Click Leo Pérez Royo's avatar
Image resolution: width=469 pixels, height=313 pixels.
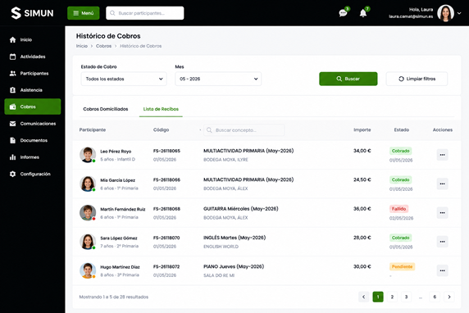tap(88, 155)
